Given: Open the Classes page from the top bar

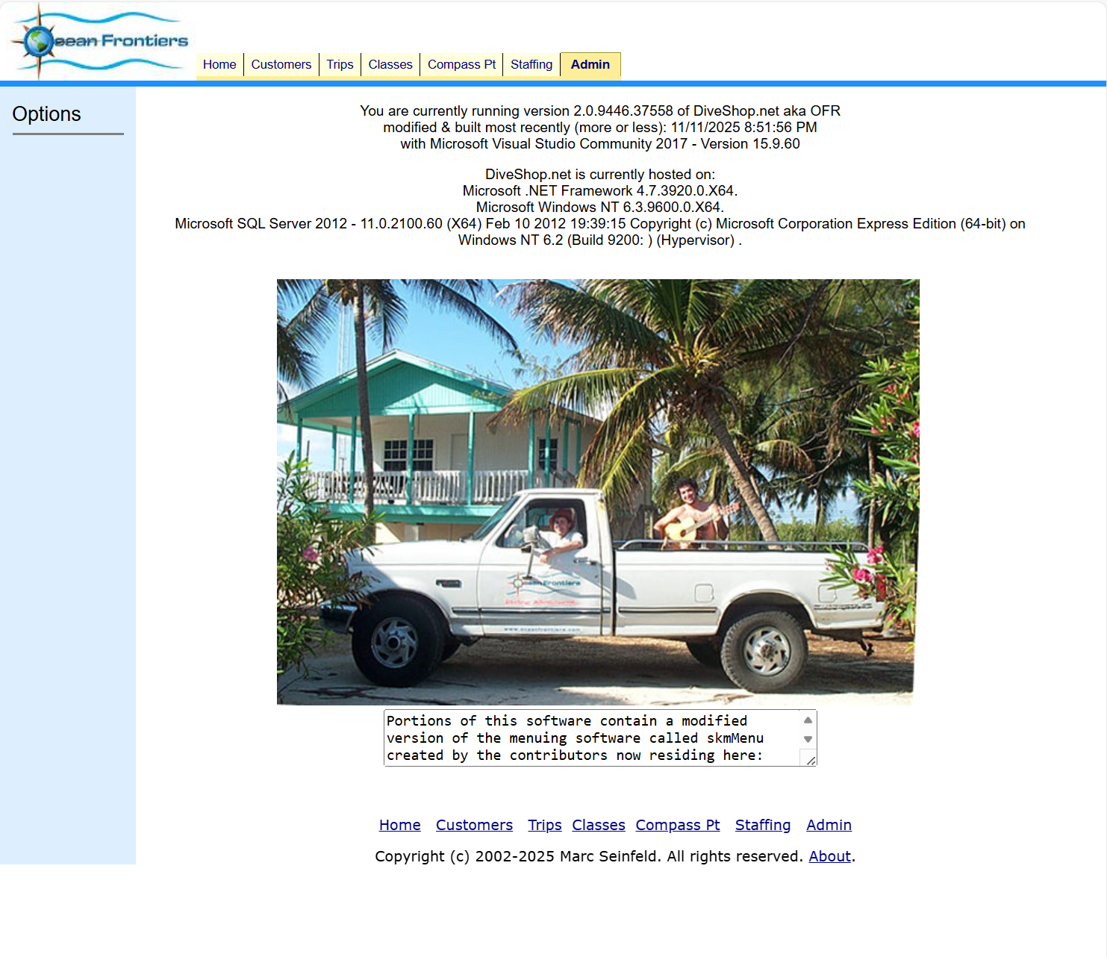Looking at the screenshot, I should [x=390, y=64].
